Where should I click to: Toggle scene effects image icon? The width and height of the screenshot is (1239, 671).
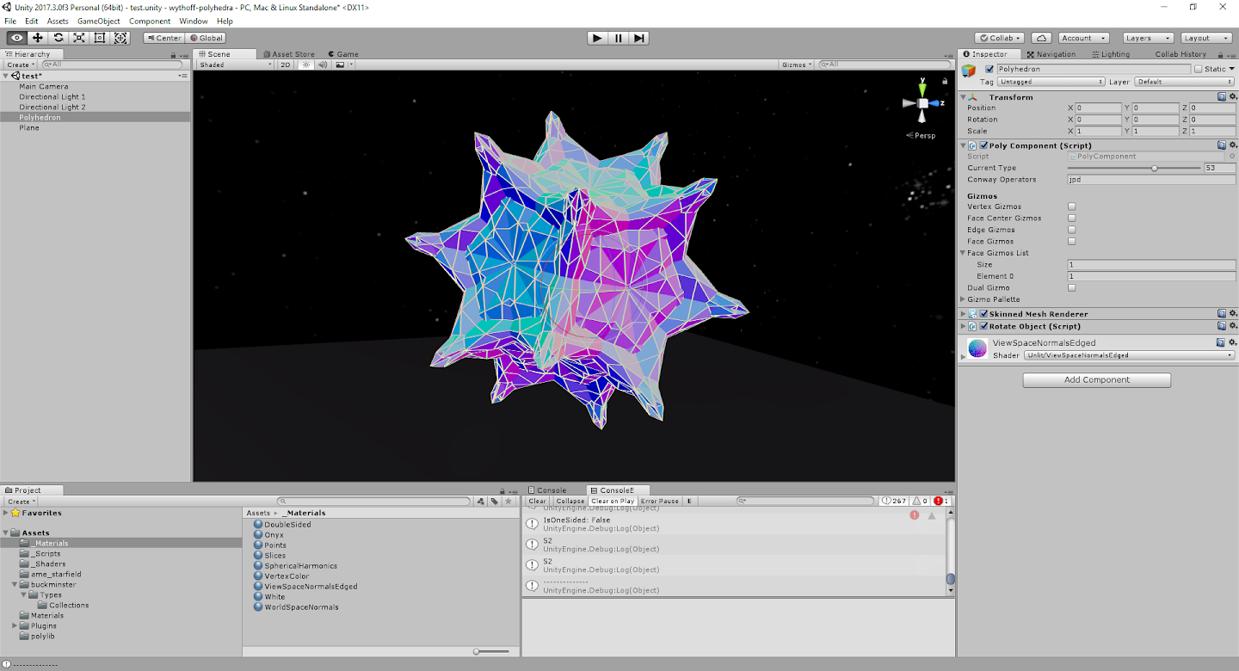(x=341, y=65)
